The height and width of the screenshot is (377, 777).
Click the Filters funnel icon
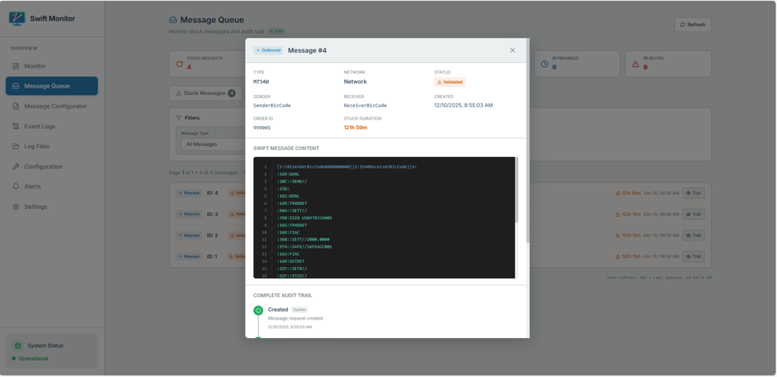pos(179,118)
